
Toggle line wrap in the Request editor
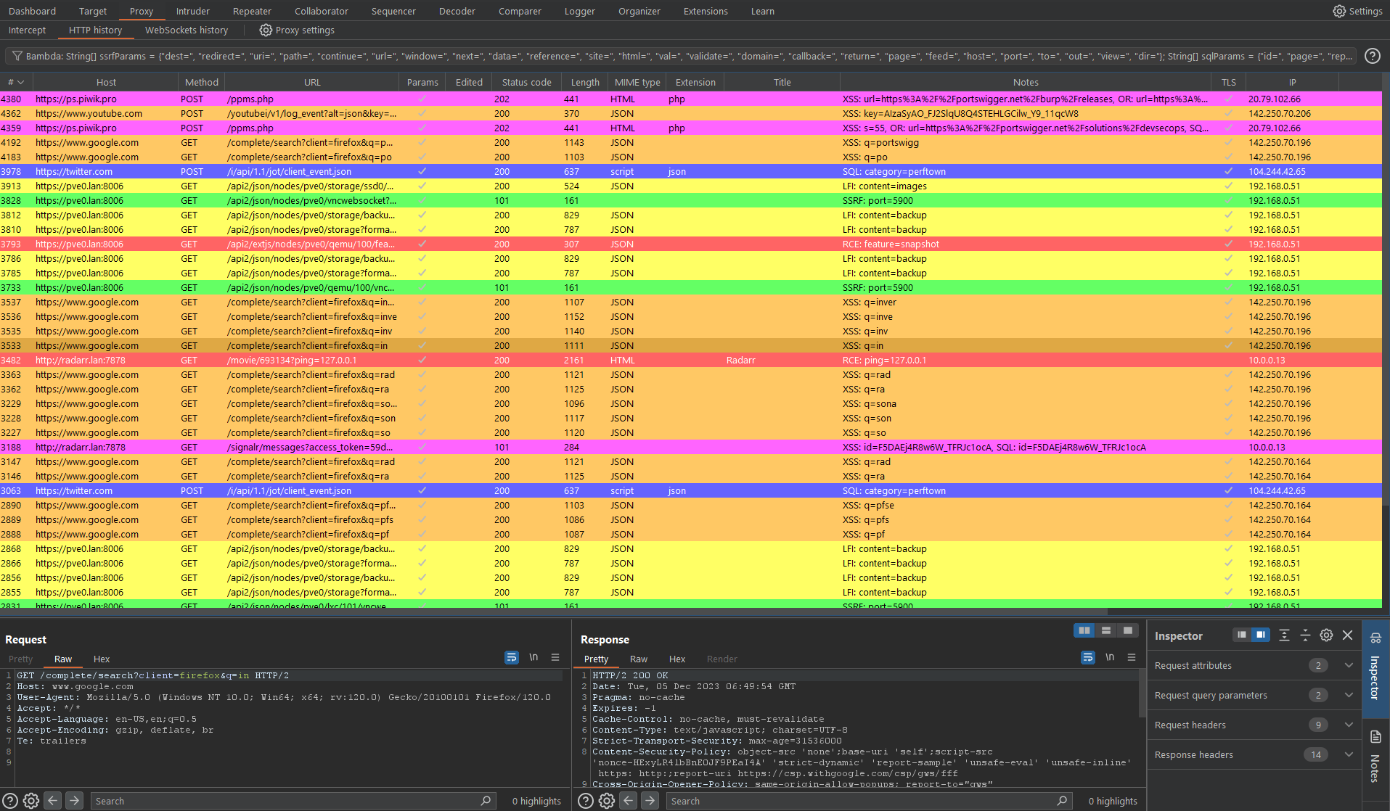[512, 657]
